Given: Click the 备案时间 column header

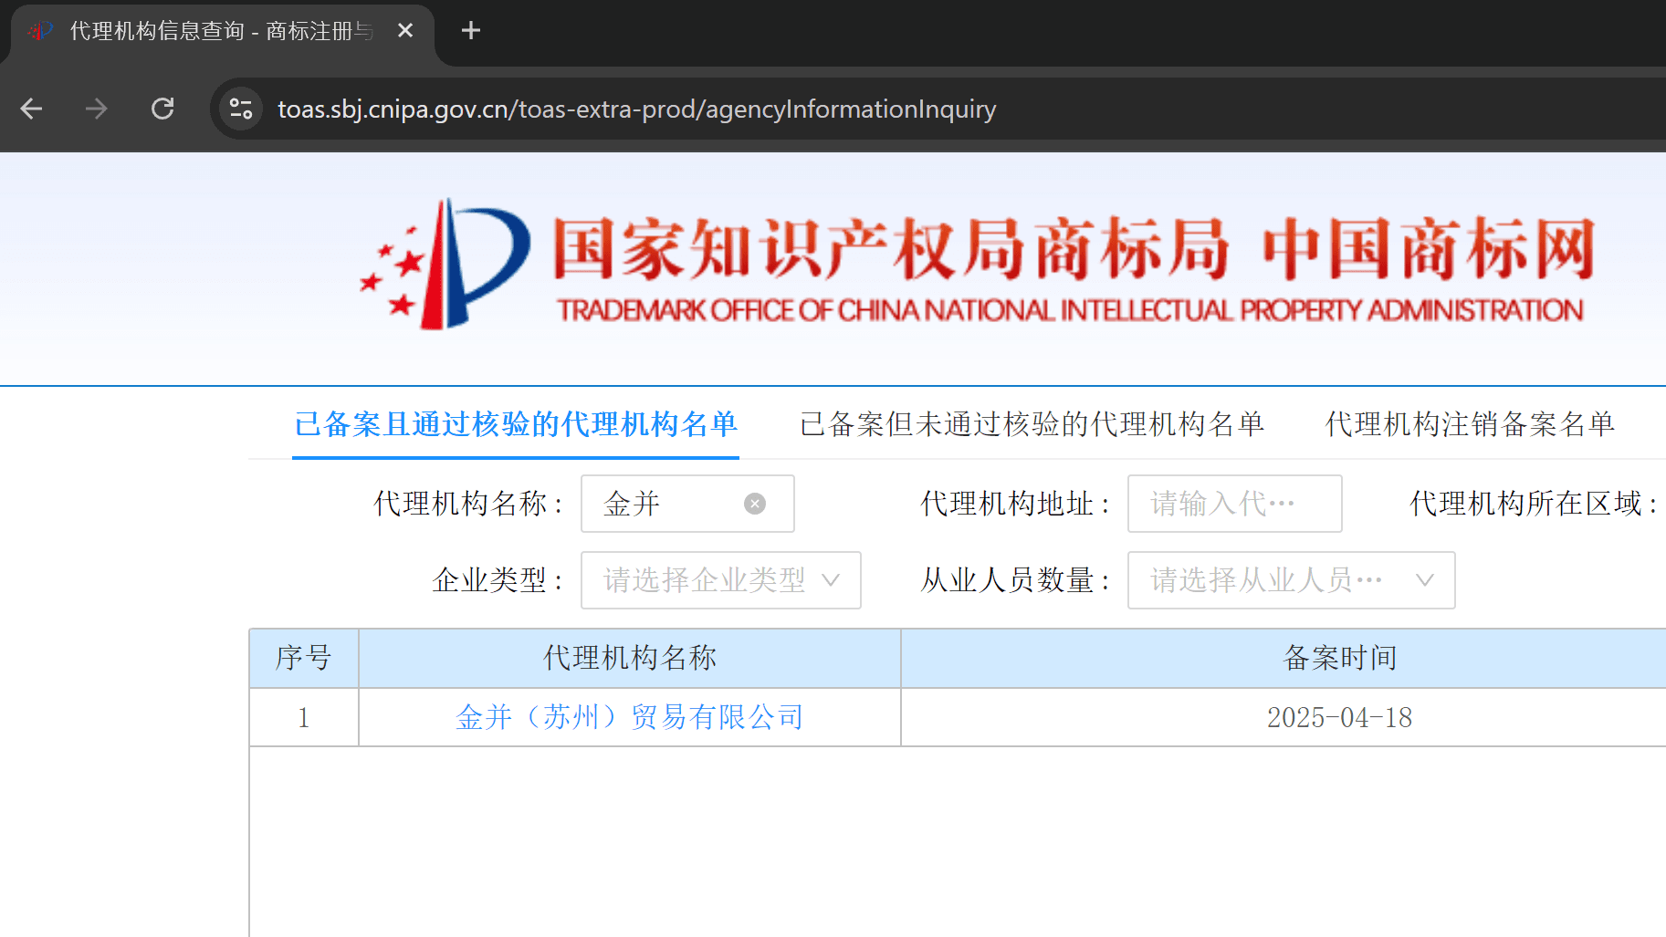Looking at the screenshot, I should [1284, 658].
